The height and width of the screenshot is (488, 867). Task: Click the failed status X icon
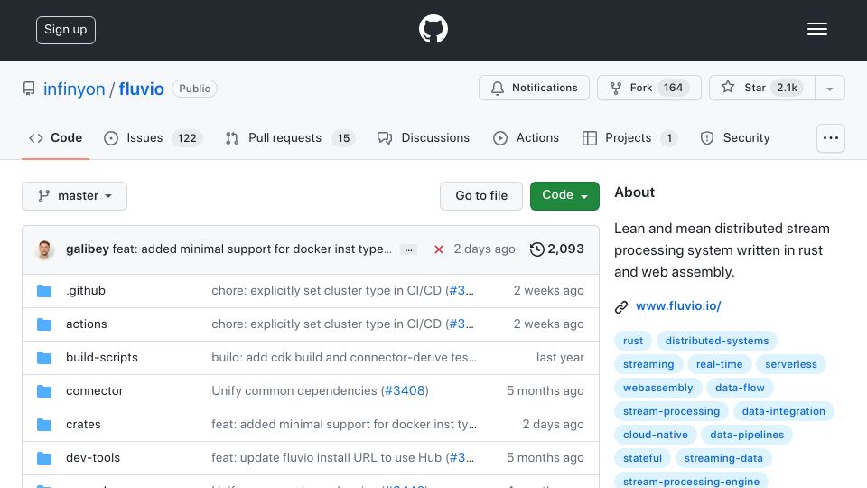(439, 249)
